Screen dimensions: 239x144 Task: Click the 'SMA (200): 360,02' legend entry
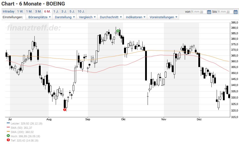(22, 132)
